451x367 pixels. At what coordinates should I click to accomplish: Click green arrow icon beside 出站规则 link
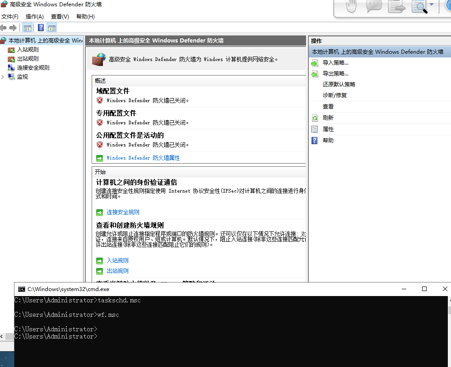[x=99, y=271]
